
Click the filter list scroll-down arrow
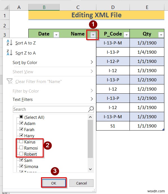pos(90,169)
